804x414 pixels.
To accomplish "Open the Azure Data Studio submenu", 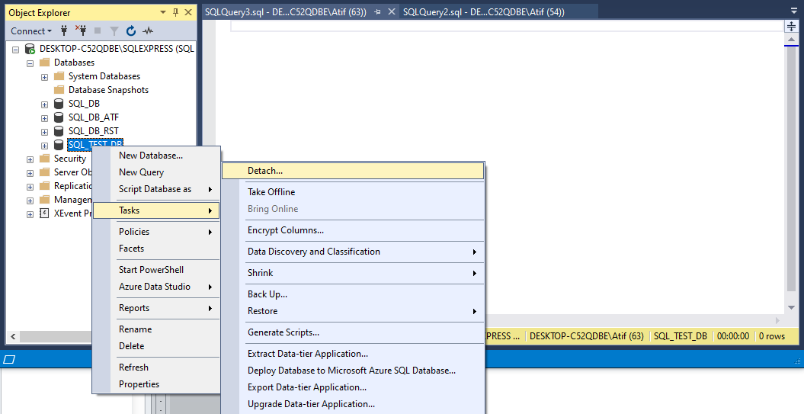I will (x=156, y=287).
